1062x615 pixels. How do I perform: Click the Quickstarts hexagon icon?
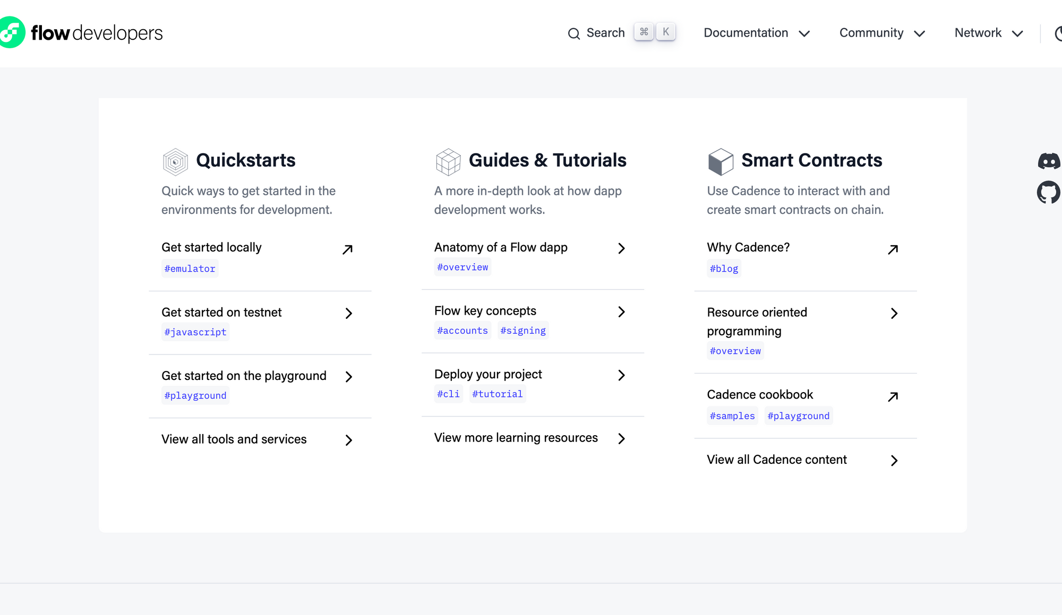click(175, 162)
